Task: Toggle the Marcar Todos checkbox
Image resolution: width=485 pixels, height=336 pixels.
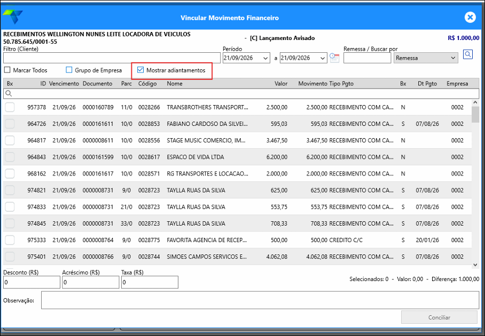Action: [7, 70]
